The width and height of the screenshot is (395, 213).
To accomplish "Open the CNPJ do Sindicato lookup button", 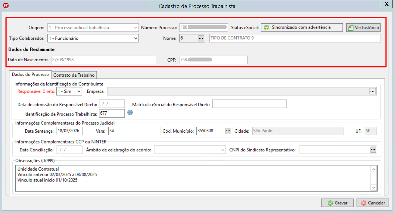I will 373,150.
